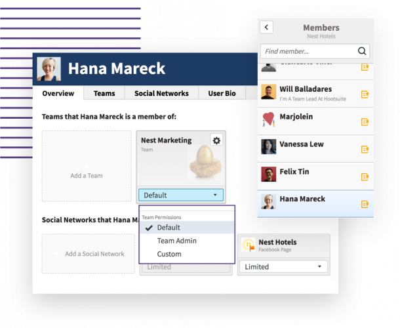Image resolution: width=400 pixels, height=328 pixels.
Task: Open Hana Mareck member profile icon
Action: (x=365, y=204)
